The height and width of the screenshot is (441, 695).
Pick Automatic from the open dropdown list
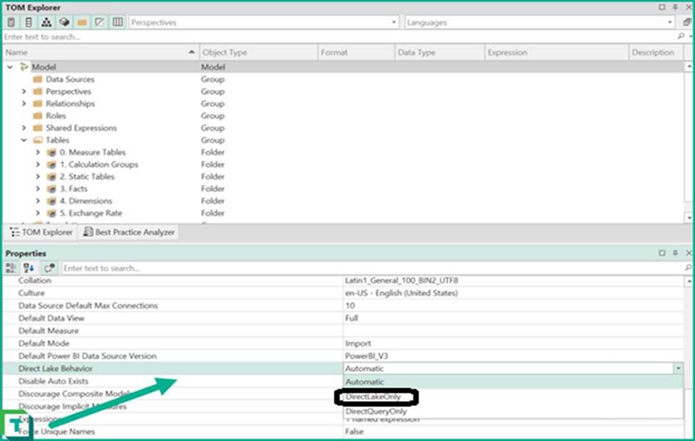point(513,382)
